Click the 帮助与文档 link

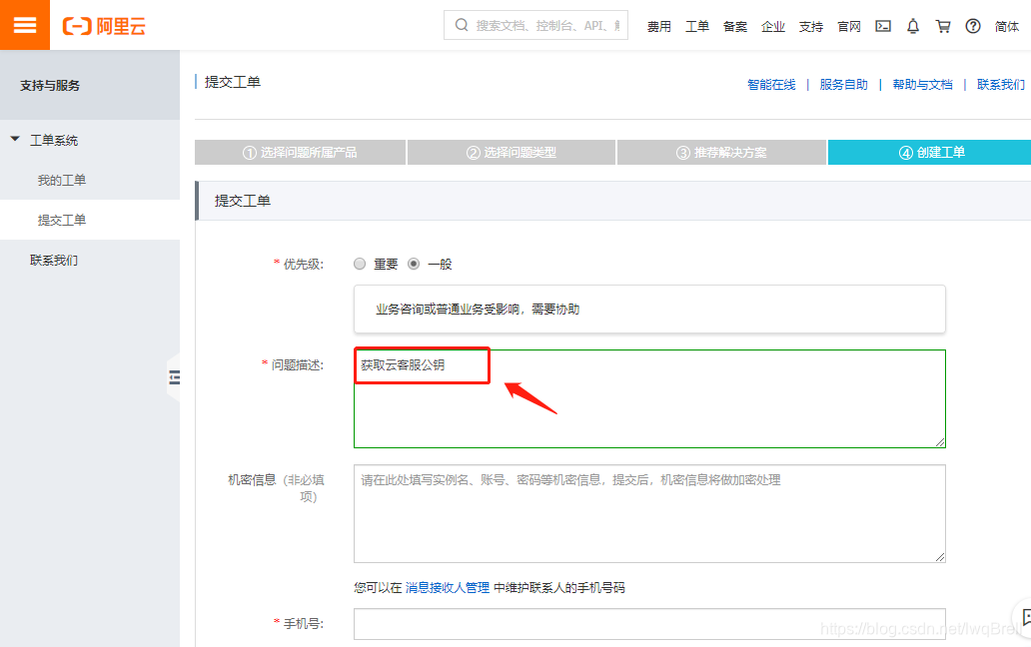coord(922,85)
